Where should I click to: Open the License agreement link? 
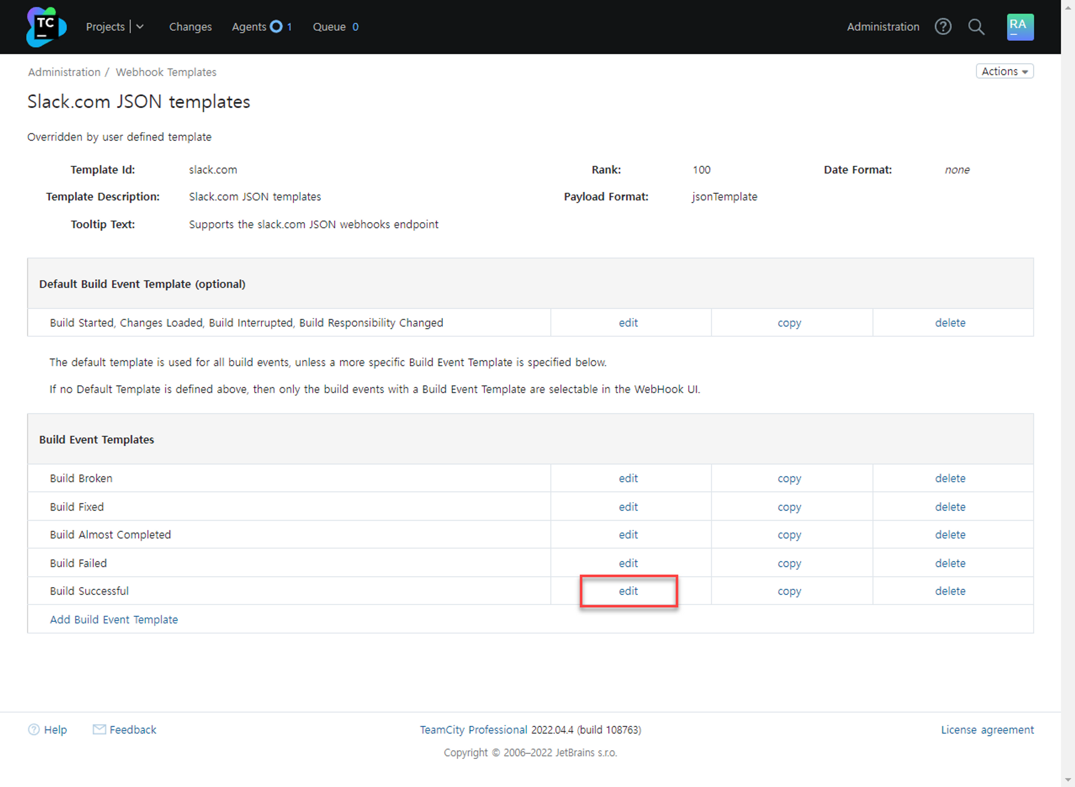[x=987, y=730]
